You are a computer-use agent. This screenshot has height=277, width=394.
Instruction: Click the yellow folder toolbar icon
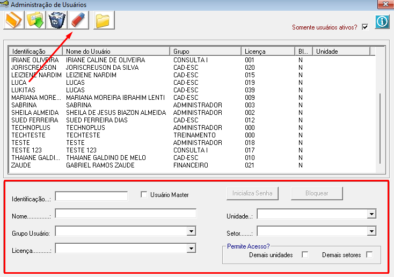click(104, 20)
